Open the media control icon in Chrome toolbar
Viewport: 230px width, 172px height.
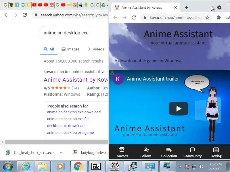[228, 17]
